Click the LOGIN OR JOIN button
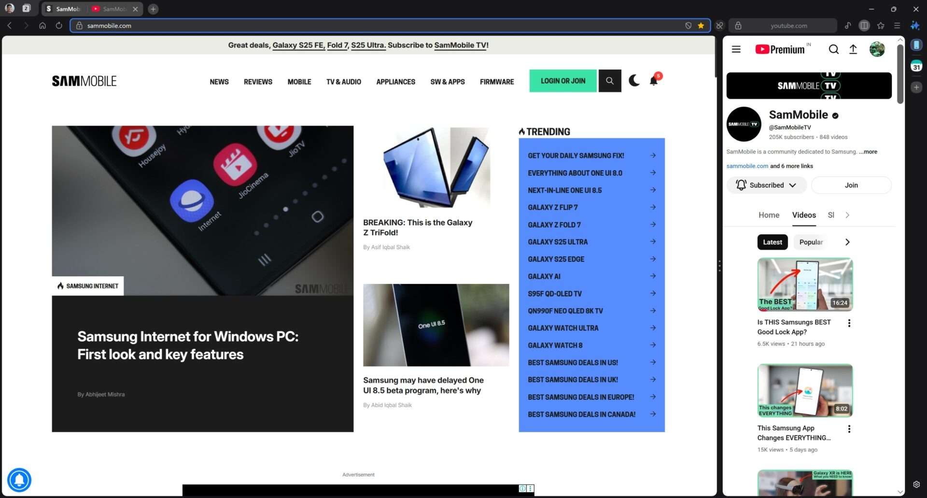 click(x=562, y=81)
